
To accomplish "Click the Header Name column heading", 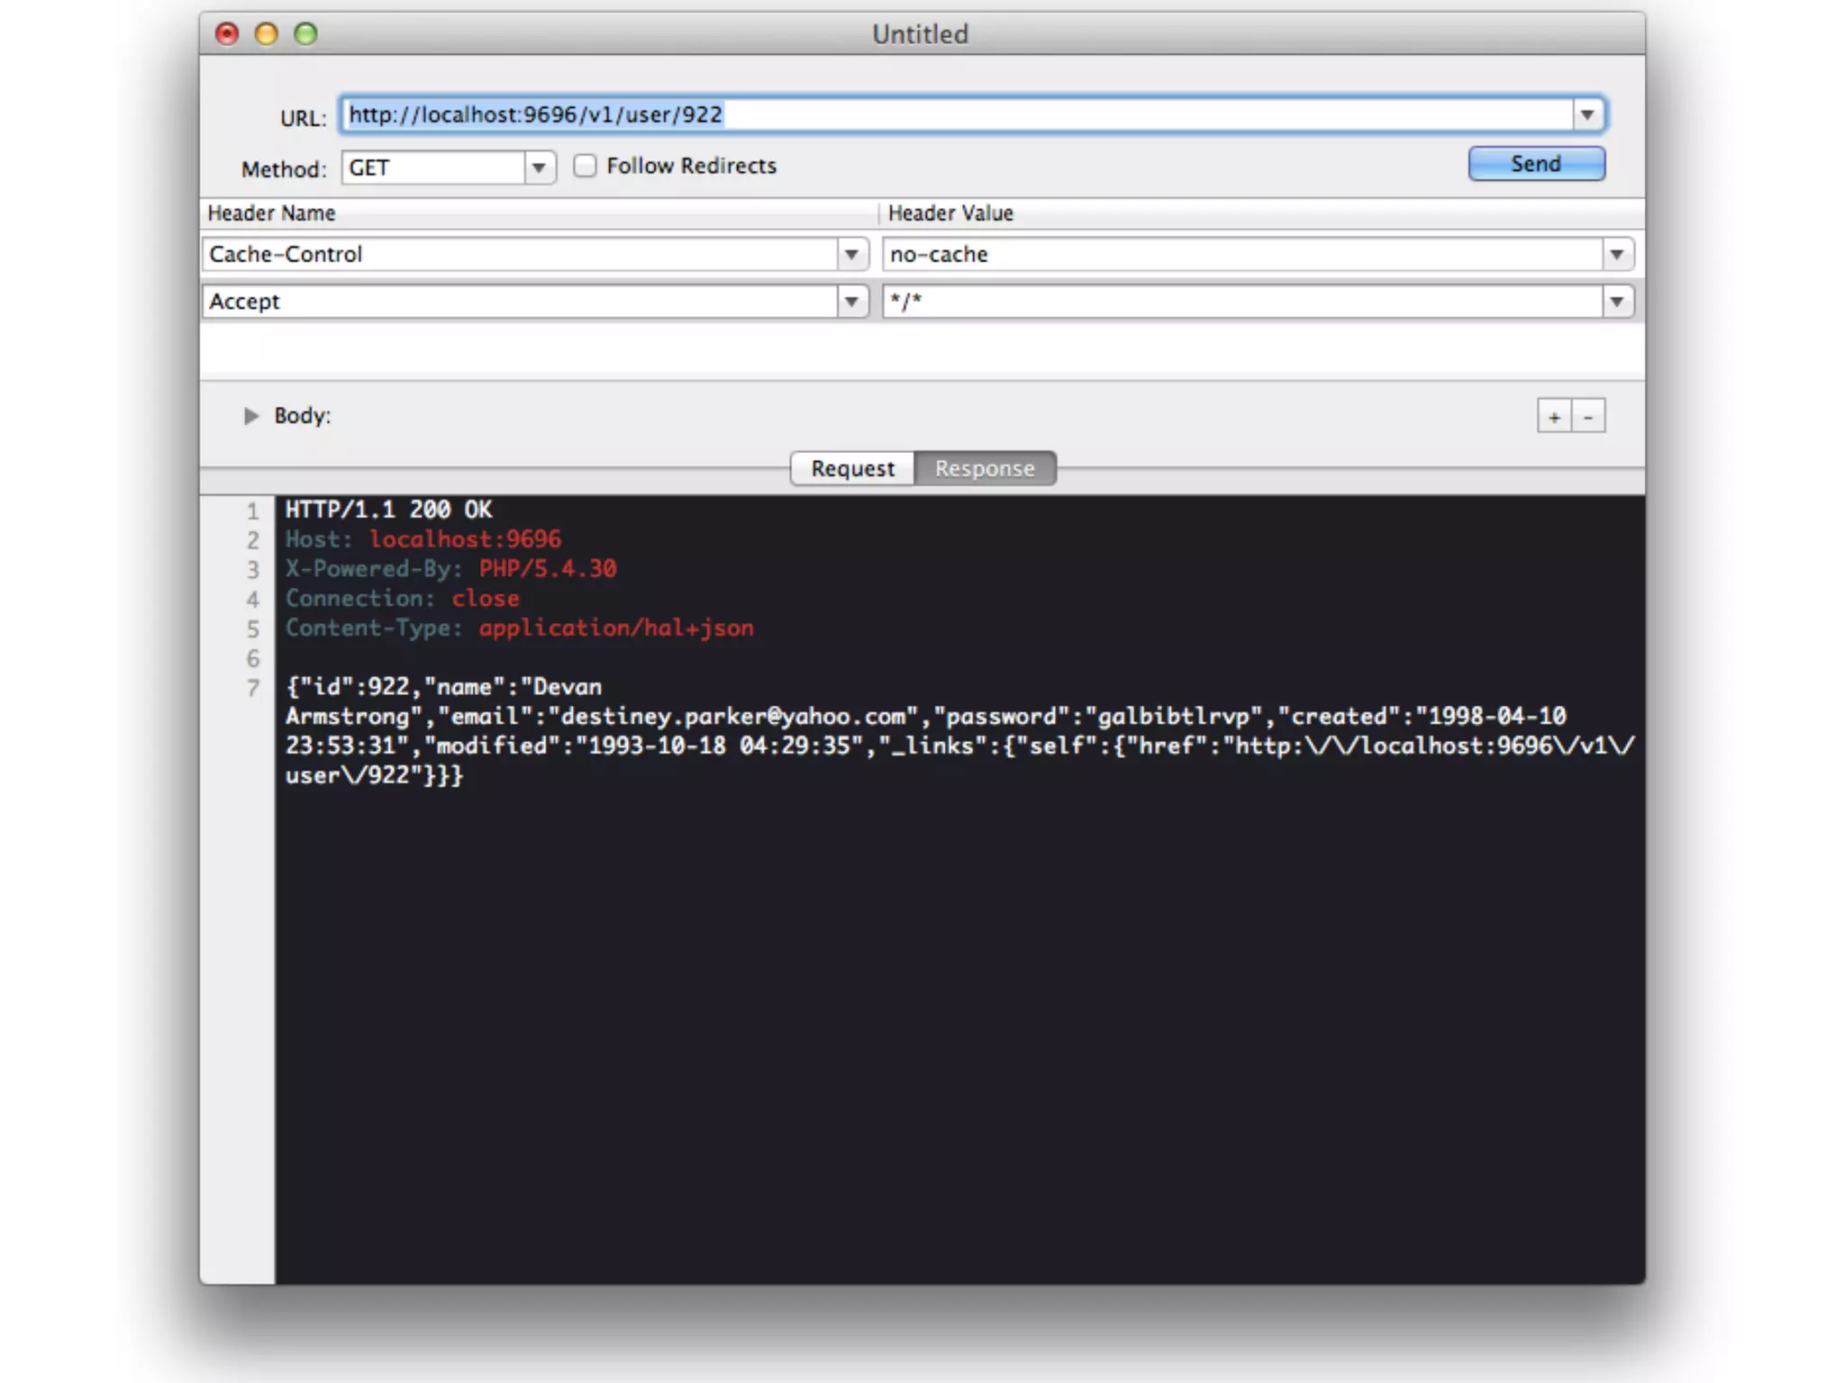I will coord(271,213).
